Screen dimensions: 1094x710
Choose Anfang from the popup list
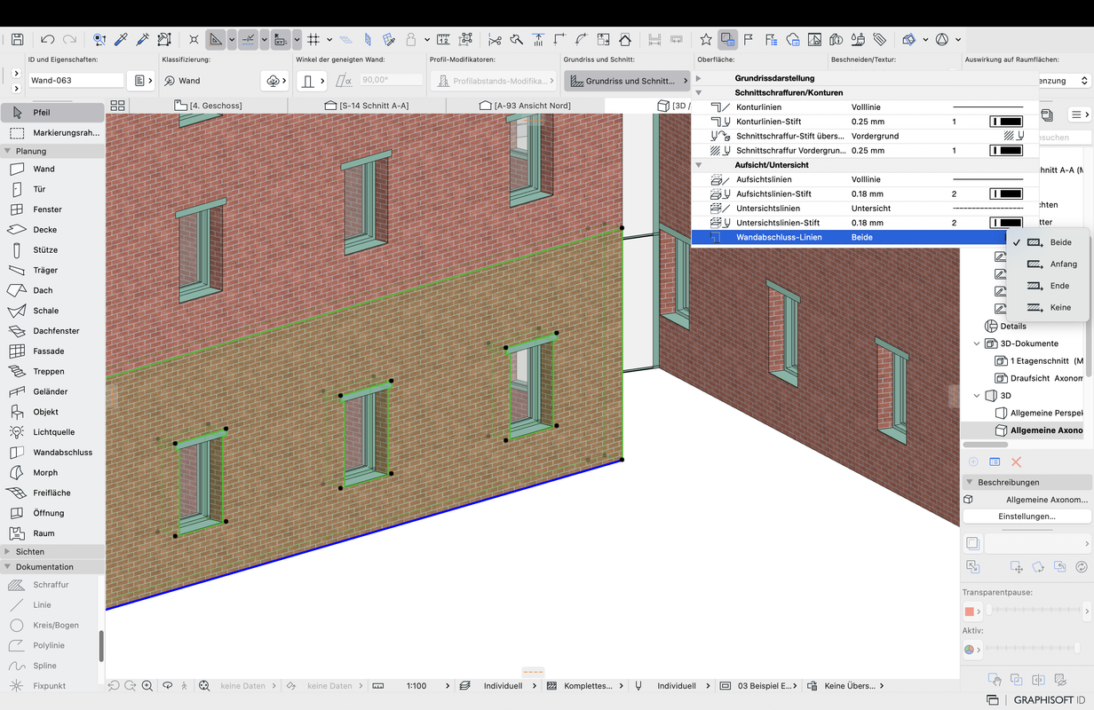[1050, 264]
